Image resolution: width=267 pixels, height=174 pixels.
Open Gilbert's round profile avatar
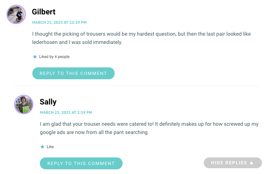point(16,14)
